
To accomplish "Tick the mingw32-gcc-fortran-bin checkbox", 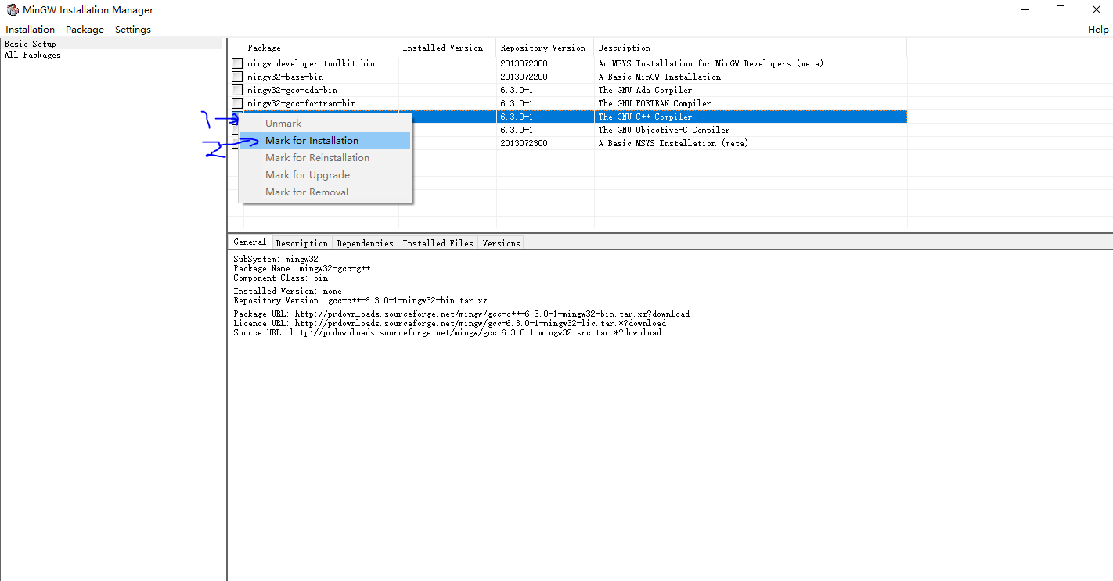I will pos(237,103).
